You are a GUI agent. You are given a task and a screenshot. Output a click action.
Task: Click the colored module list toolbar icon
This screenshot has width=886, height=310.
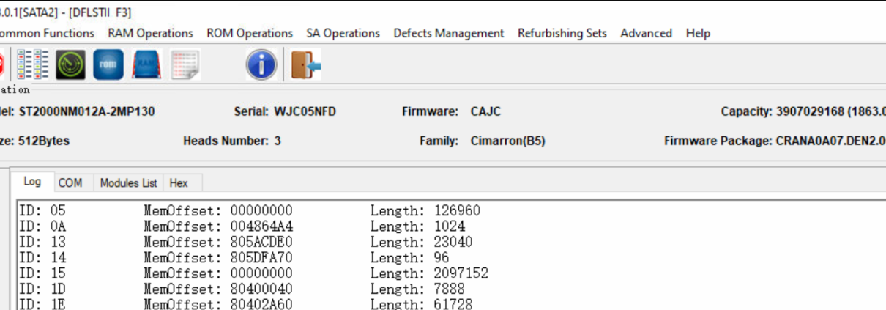coord(32,64)
